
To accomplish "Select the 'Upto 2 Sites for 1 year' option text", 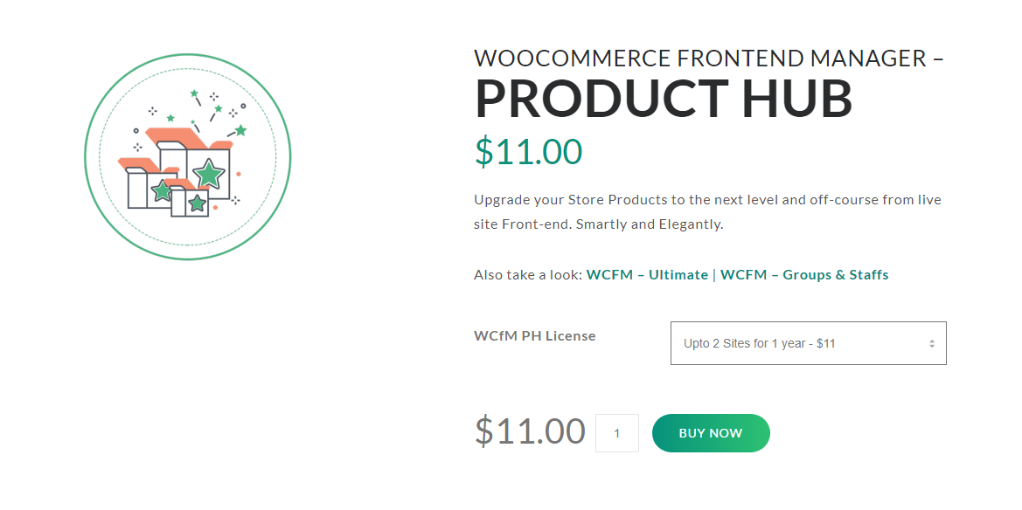I will click(x=759, y=344).
